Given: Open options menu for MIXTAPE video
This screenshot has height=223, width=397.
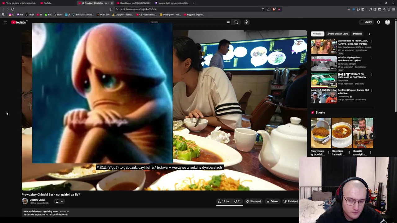Looking at the screenshot, I should point(372,75).
